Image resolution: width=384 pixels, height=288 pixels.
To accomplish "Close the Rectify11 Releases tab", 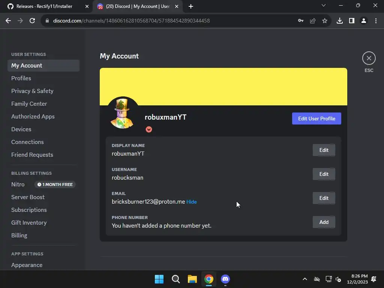I will [x=87, y=6].
